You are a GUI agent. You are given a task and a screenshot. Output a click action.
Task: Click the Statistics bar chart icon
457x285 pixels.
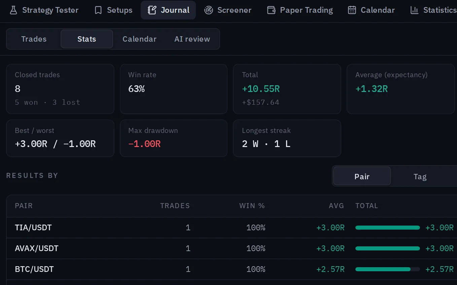click(x=415, y=10)
